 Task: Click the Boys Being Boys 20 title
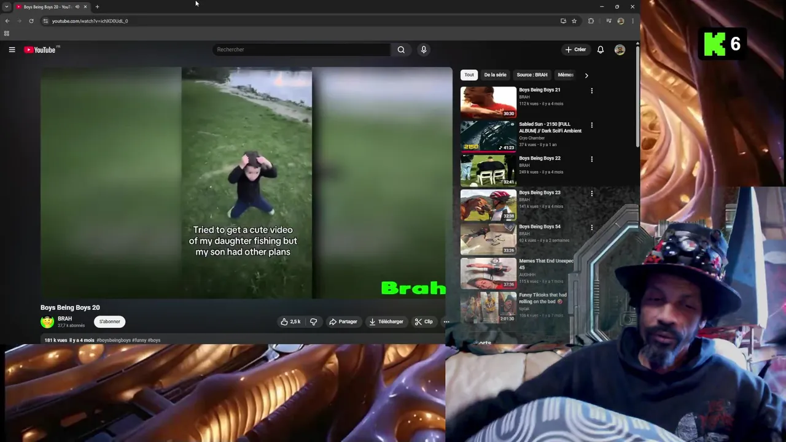pyautogui.click(x=70, y=308)
